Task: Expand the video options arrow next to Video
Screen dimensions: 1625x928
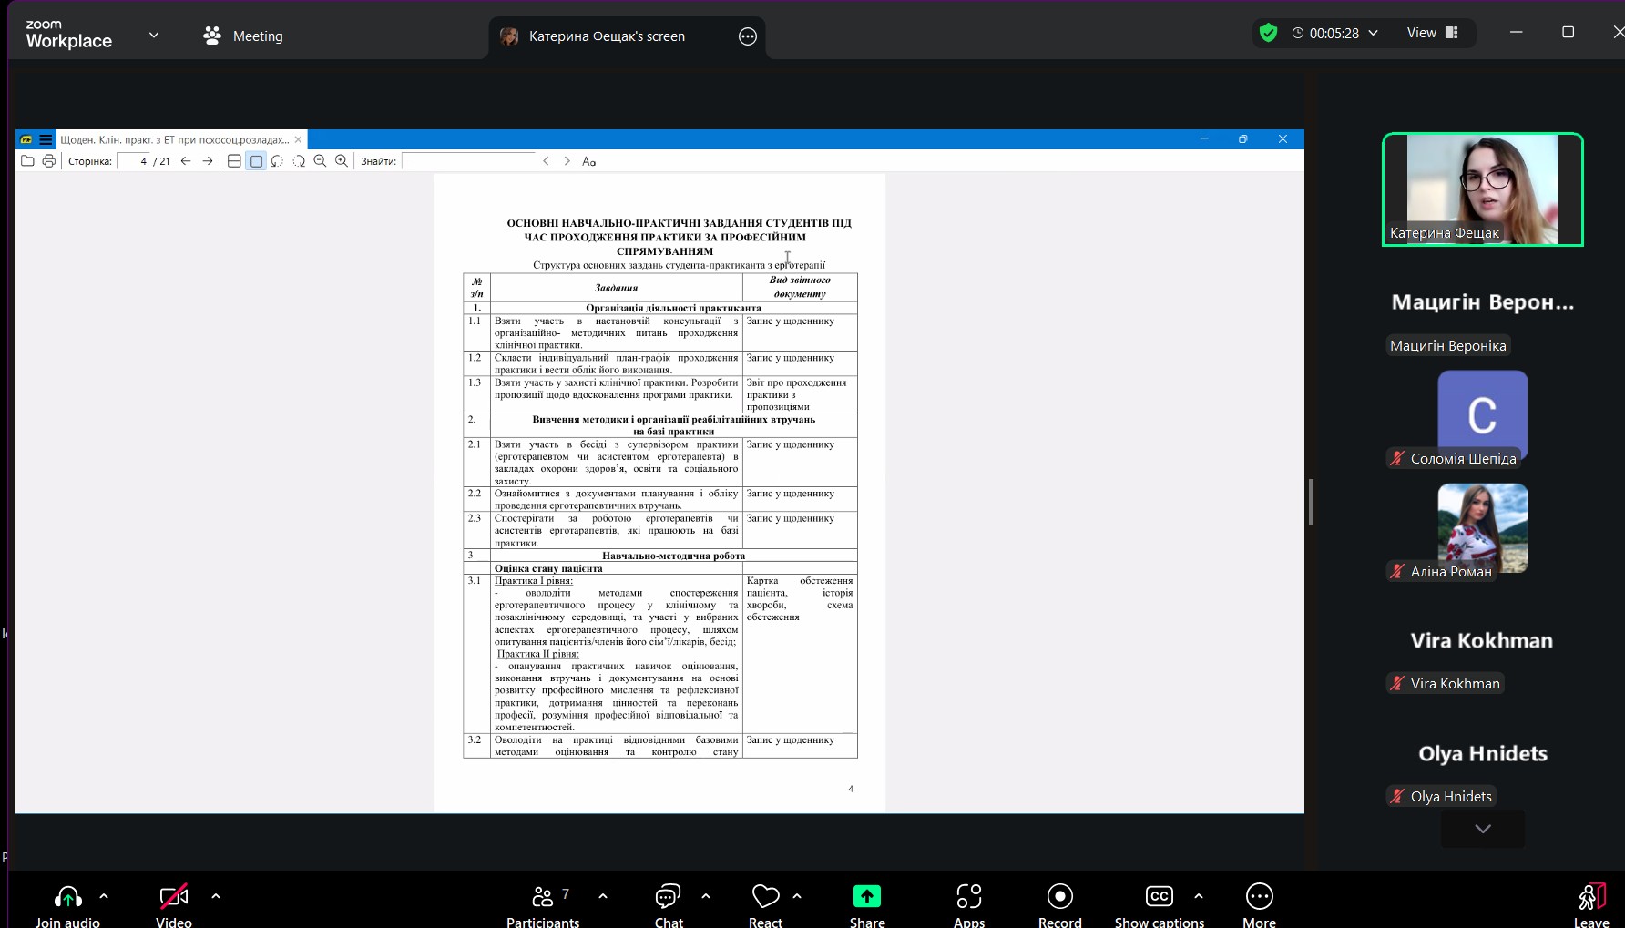Action: click(216, 896)
